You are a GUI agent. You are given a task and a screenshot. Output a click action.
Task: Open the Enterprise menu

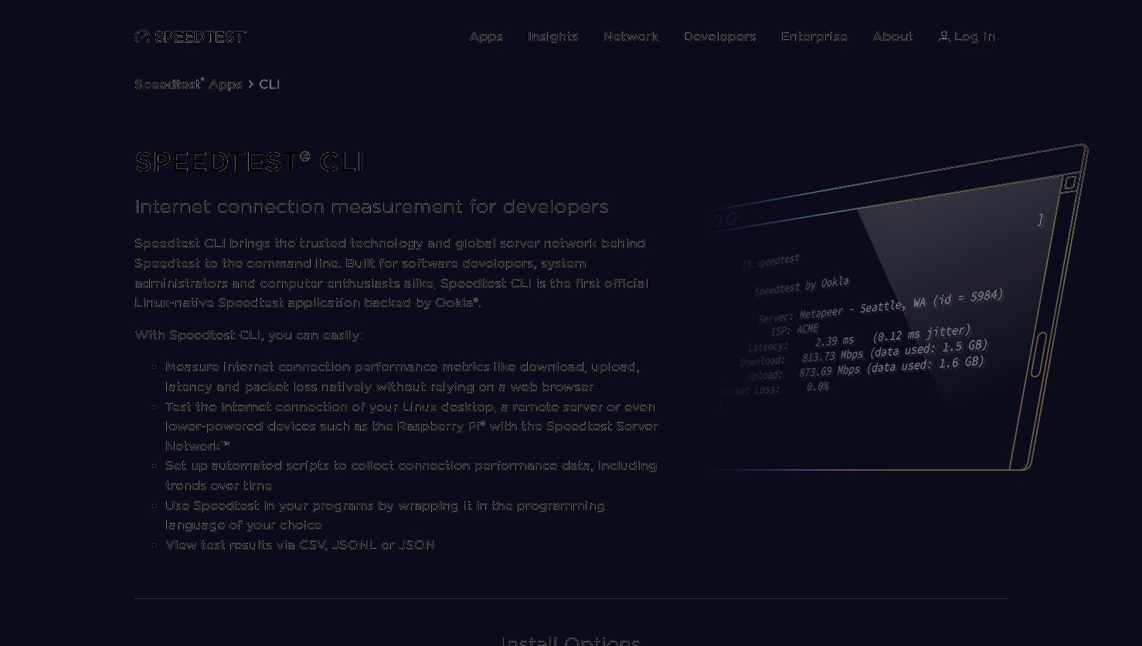point(814,36)
